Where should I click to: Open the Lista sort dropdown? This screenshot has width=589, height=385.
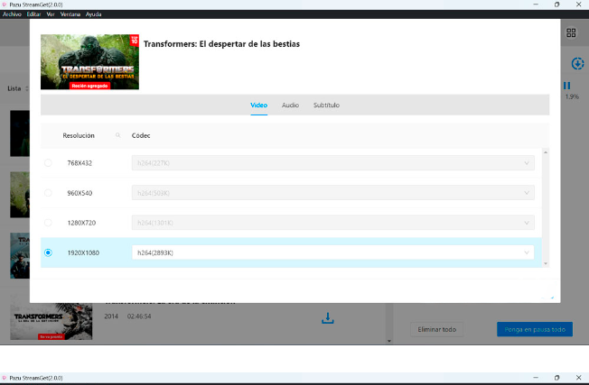(27, 89)
